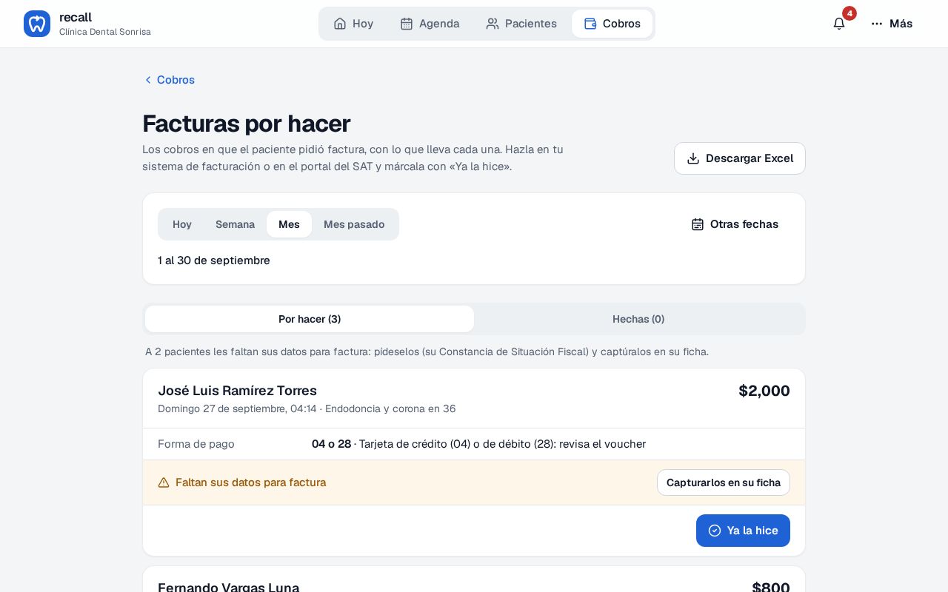The width and height of the screenshot is (948, 592).
Task: Click the people icon beside Pacientes
Action: click(493, 24)
